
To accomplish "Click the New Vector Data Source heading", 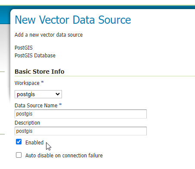I will point(73,20).
